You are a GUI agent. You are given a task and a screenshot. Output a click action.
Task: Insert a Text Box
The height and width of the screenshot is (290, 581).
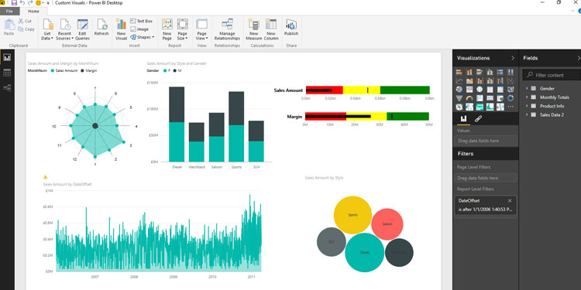click(x=142, y=21)
